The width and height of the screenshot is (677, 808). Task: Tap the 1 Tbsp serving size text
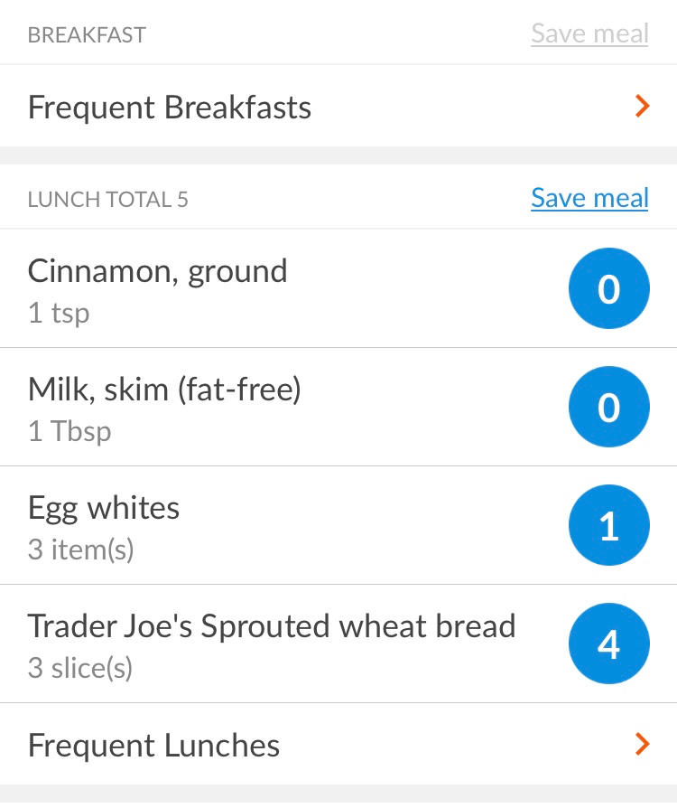click(70, 431)
